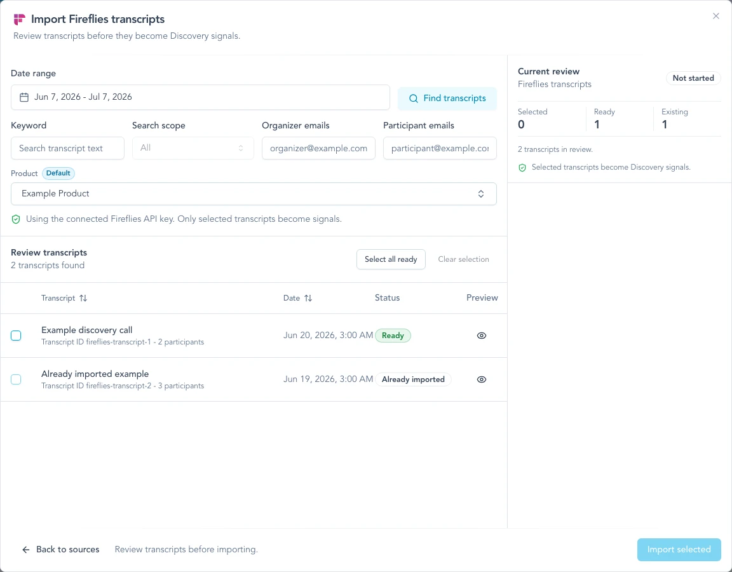The image size is (732, 572).
Task: Click Transcript ID fireflies-transcript-2 text
Action: (96, 386)
